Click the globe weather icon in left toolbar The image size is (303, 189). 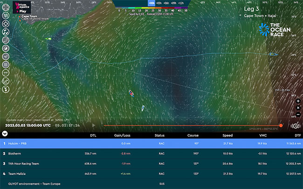coord(6,48)
